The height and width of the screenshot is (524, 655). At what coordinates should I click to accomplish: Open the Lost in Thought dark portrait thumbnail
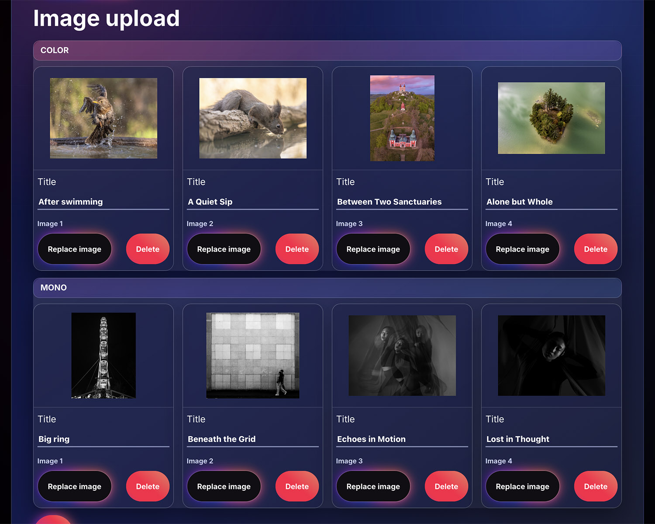point(552,355)
